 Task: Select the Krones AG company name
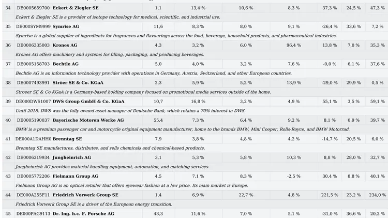(65, 46)
